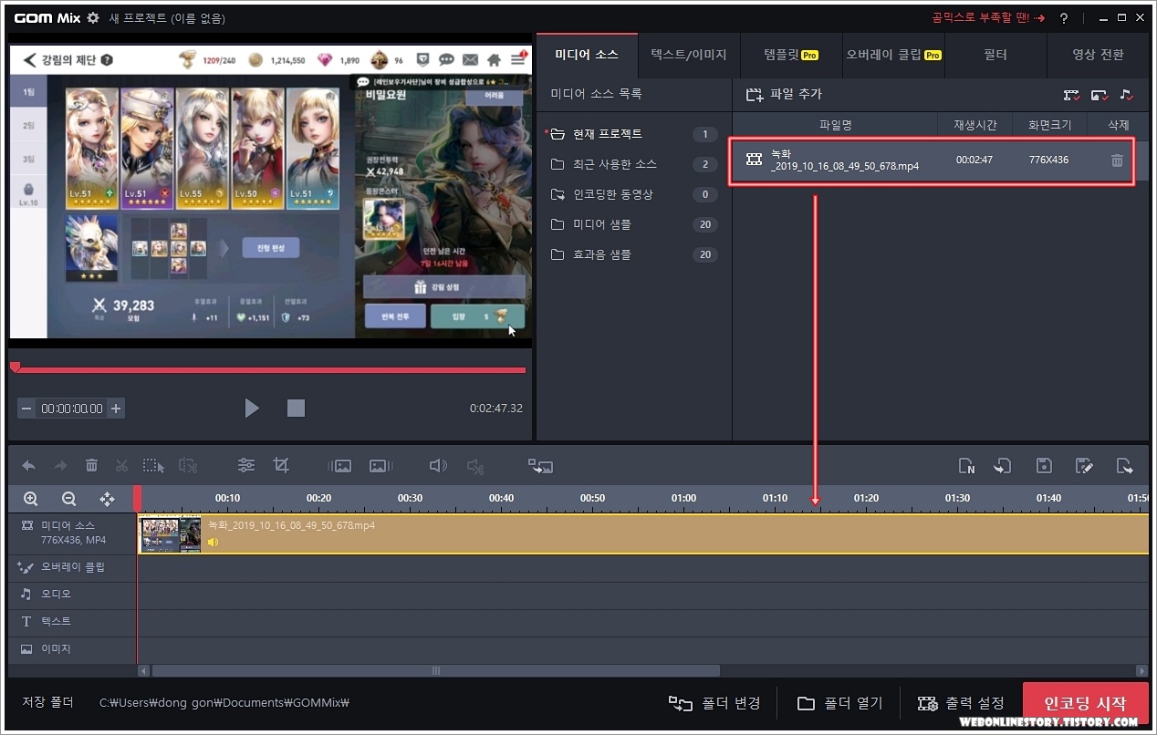This screenshot has width=1157, height=735.
Task: Stop the preview playback
Action: (x=296, y=409)
